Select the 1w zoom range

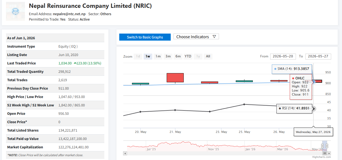pyautogui.click(x=148, y=56)
